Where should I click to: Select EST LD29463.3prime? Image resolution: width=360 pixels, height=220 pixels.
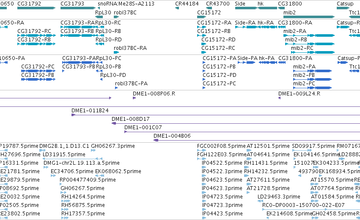279,197
